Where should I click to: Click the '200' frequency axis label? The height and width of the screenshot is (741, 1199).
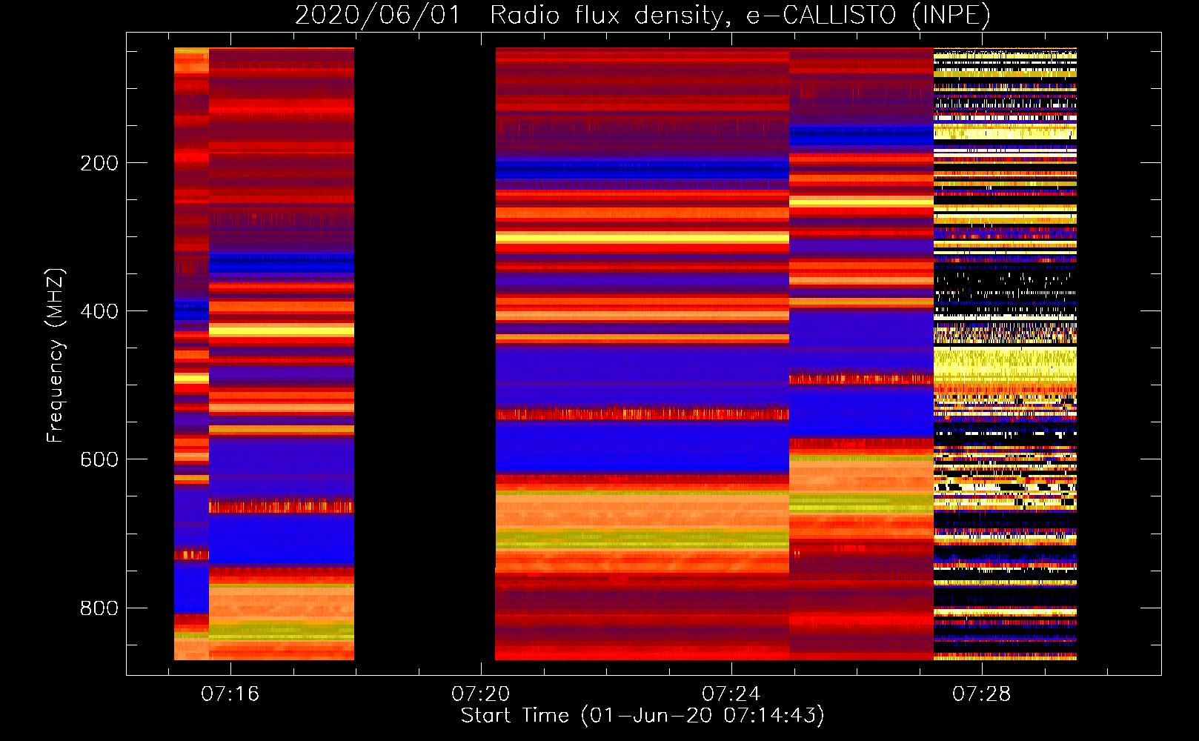tap(99, 162)
